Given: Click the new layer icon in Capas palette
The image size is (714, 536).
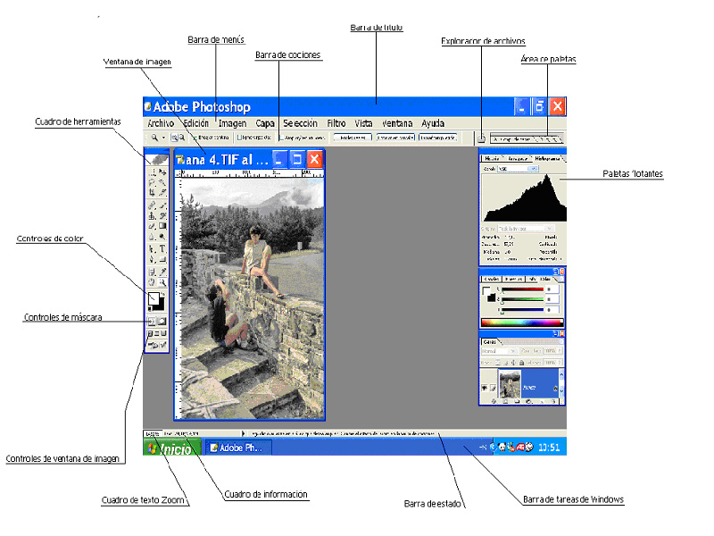Looking at the screenshot, I should point(541,401).
